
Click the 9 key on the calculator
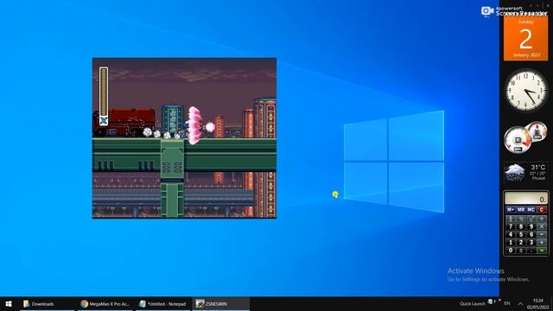coord(531,226)
